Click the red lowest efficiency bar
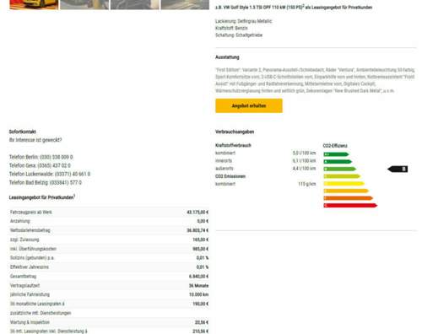The height and width of the screenshot is (334, 422). pos(350,206)
